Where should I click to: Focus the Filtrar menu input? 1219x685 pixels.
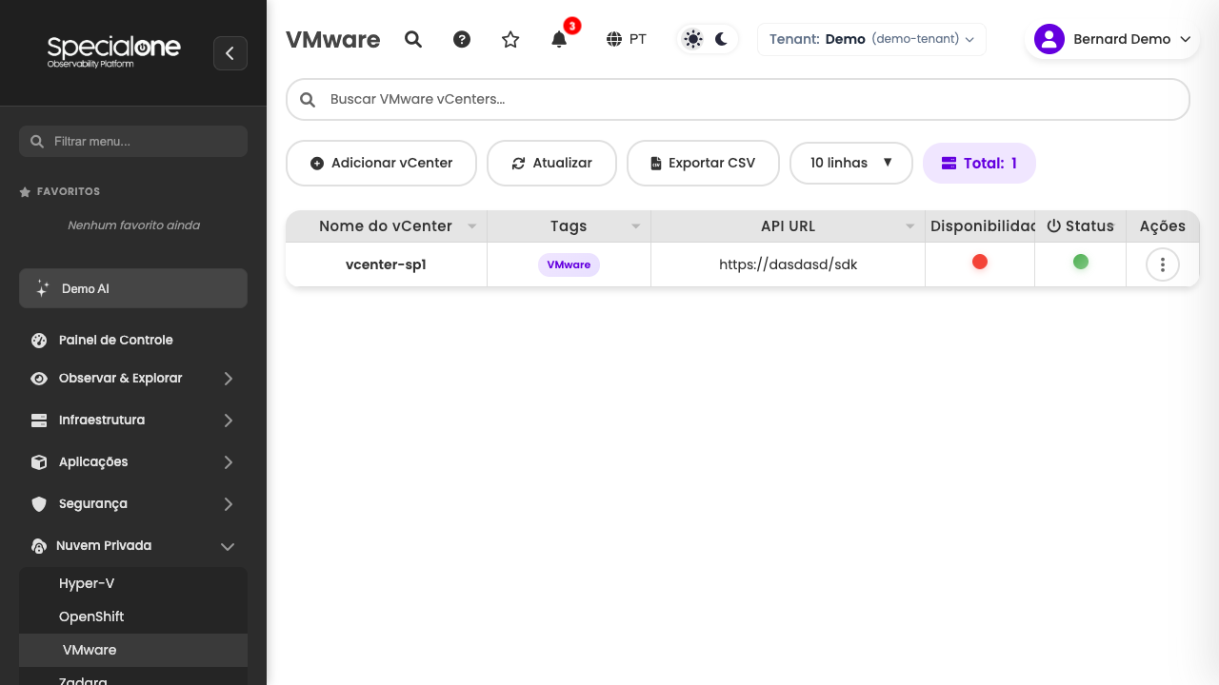(x=133, y=141)
